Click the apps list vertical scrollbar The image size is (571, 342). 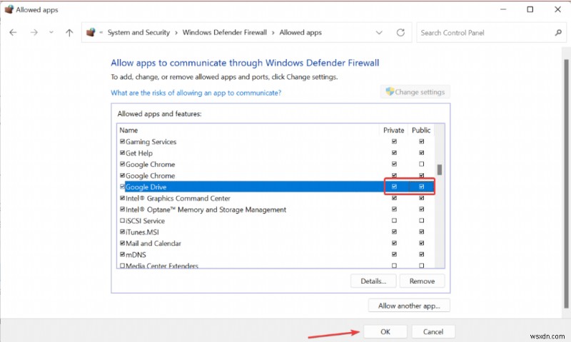pos(440,170)
